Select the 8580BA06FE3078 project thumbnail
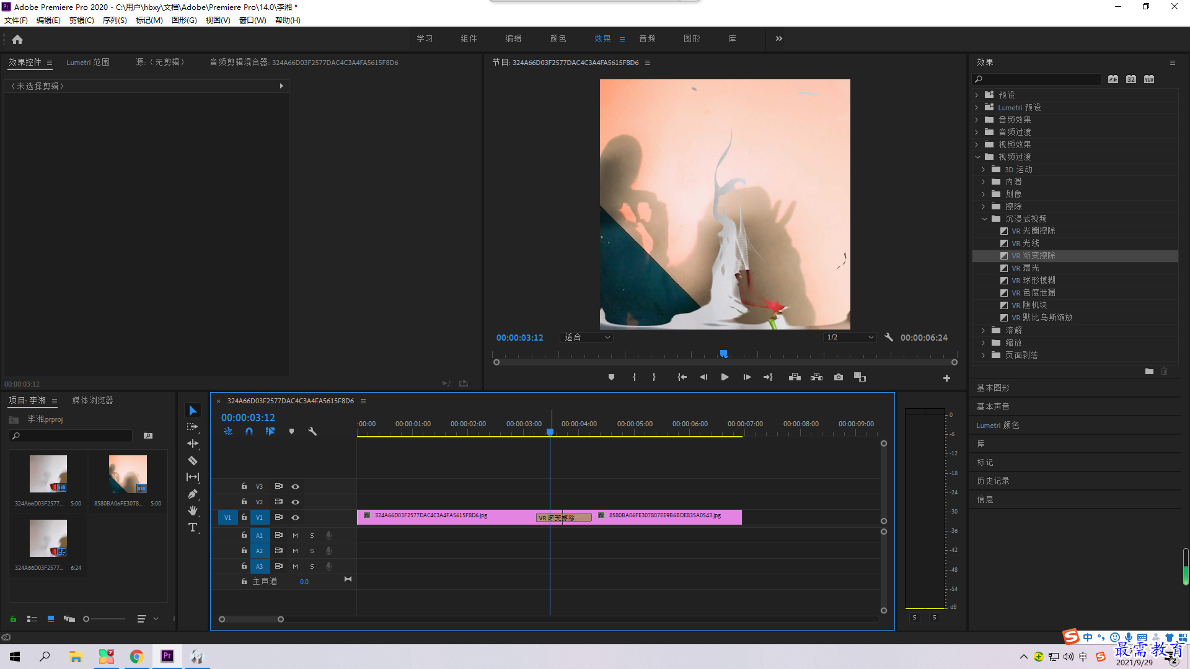Viewport: 1190px width, 669px height. 128,474
